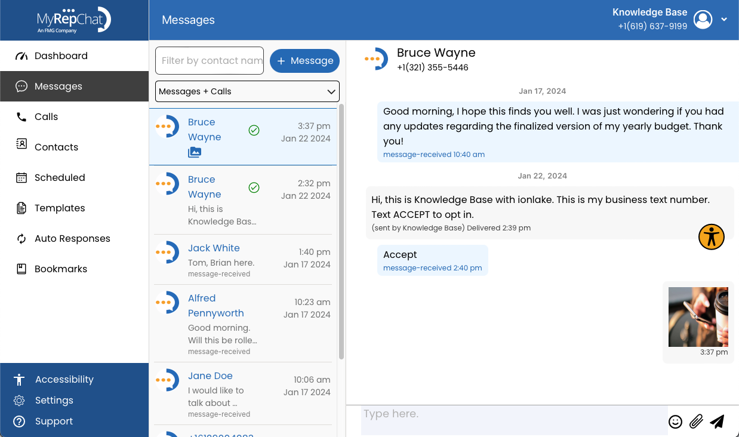This screenshot has width=739, height=437.
Task: Click 'message-received 10:40 am' timestamp
Action: pyautogui.click(x=434, y=155)
